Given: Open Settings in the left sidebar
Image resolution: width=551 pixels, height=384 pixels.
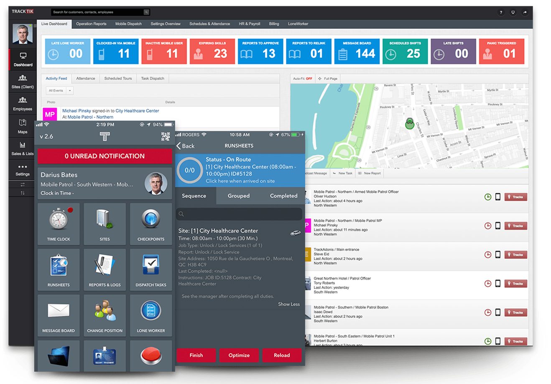Looking at the screenshot, I should point(23,170).
